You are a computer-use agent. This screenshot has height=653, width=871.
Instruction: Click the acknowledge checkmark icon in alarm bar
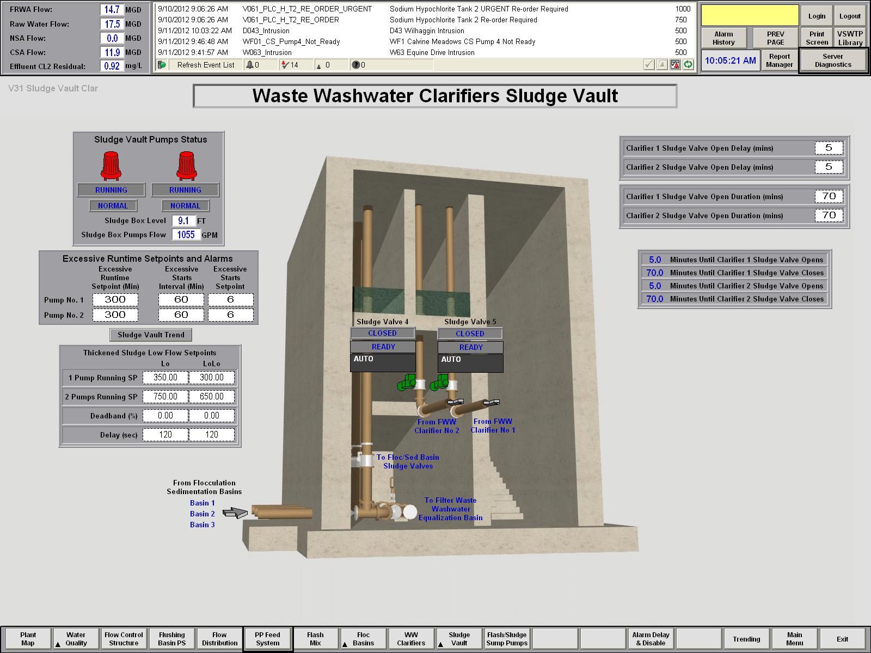pos(649,65)
